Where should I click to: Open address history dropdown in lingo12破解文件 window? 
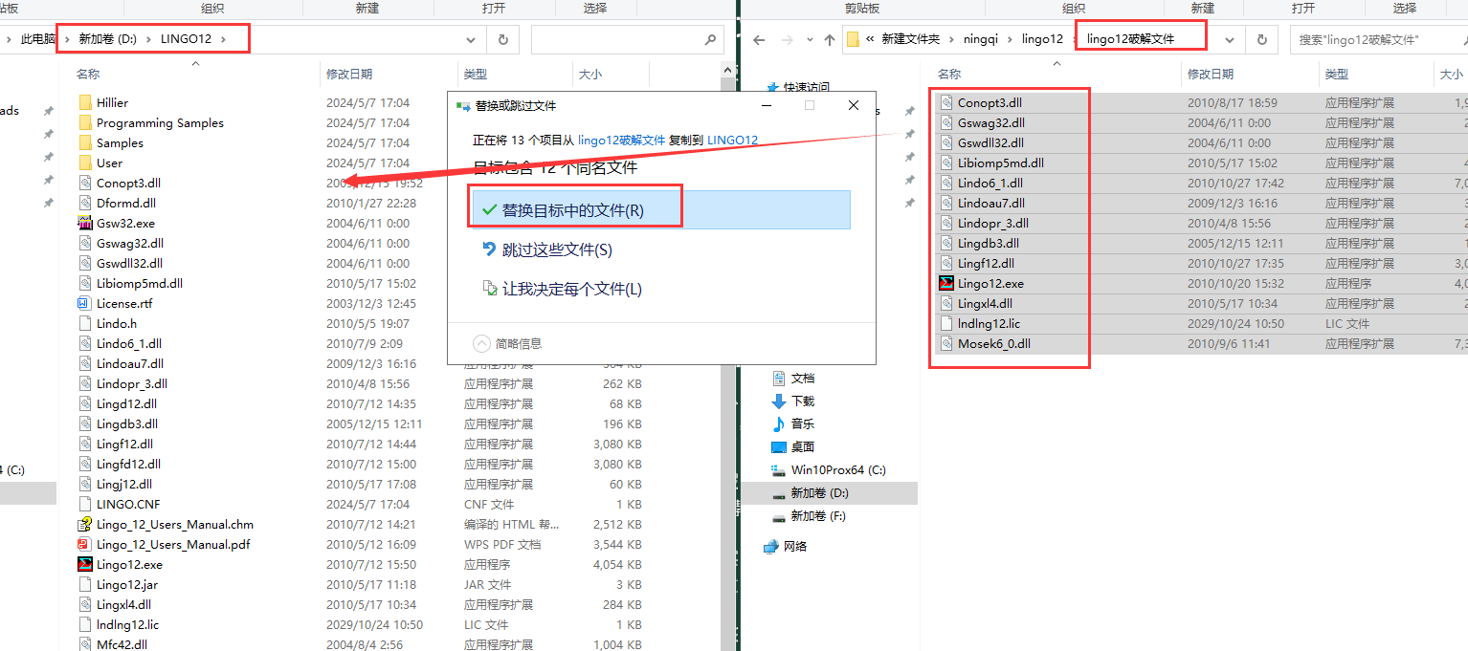1231,40
